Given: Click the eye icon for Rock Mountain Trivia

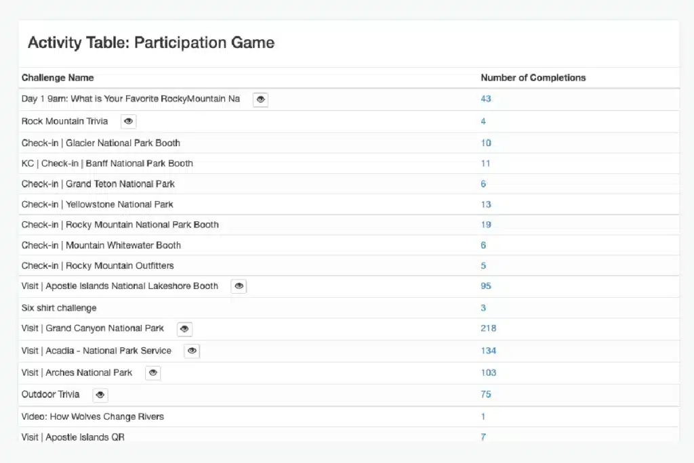Looking at the screenshot, I should (128, 121).
